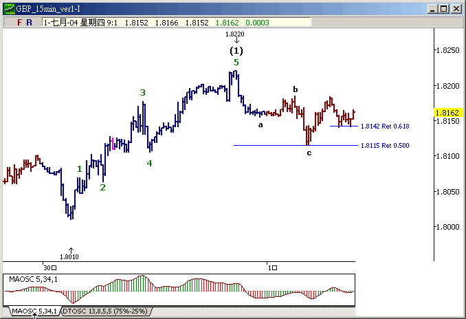Click the green wave 3 label
Screen dimensions: 466x319
pyautogui.click(x=143, y=93)
